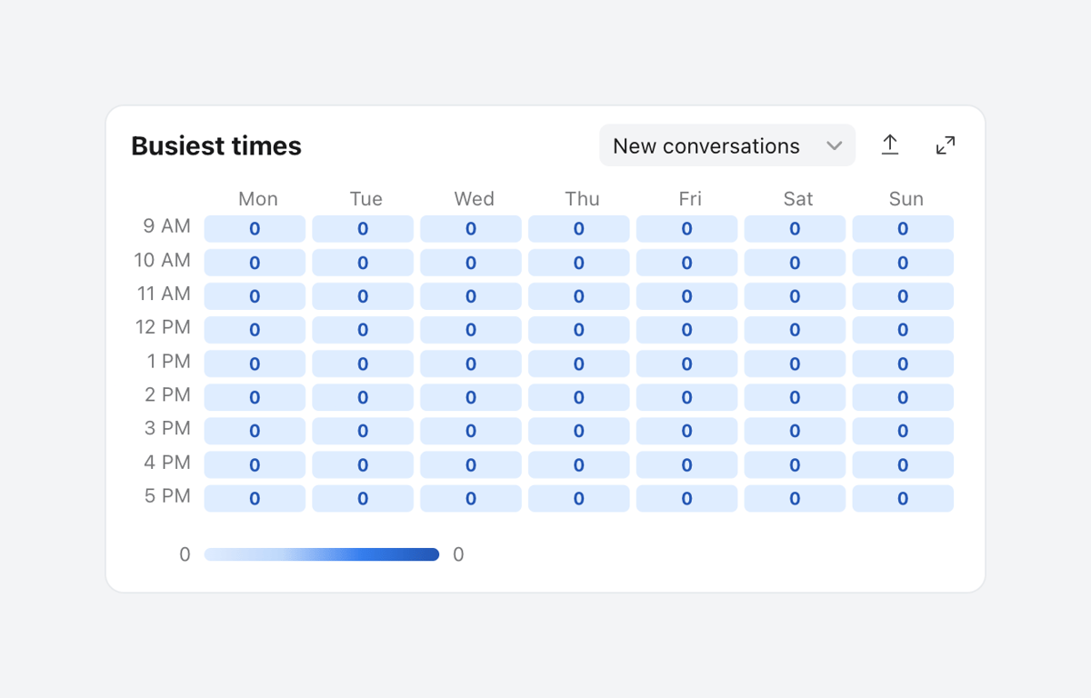Viewport: 1091px width, 698px height.
Task: Click the zero value at the legend's right end
Action: [458, 553]
